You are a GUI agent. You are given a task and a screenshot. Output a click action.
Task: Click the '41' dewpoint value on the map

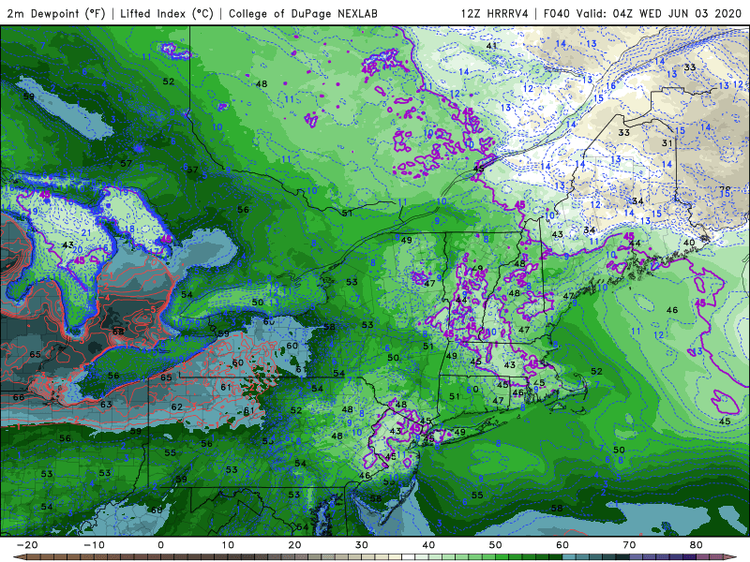[491, 46]
